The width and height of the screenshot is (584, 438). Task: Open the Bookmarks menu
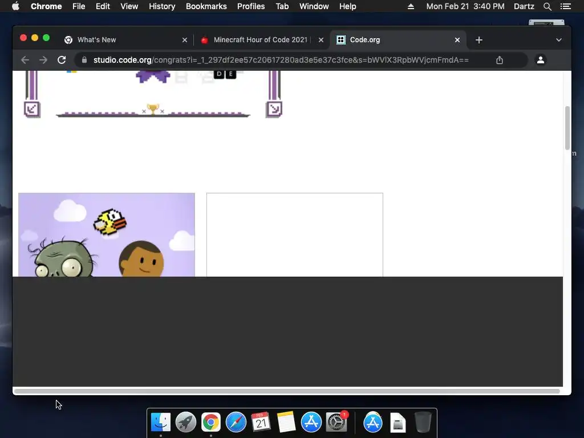tap(206, 6)
